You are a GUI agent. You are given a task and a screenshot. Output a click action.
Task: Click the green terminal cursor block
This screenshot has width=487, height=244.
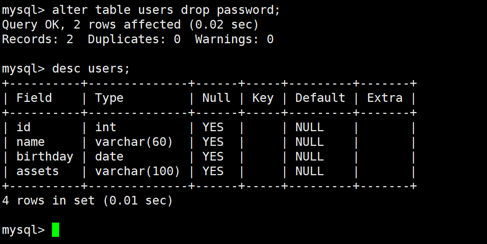coord(55,230)
